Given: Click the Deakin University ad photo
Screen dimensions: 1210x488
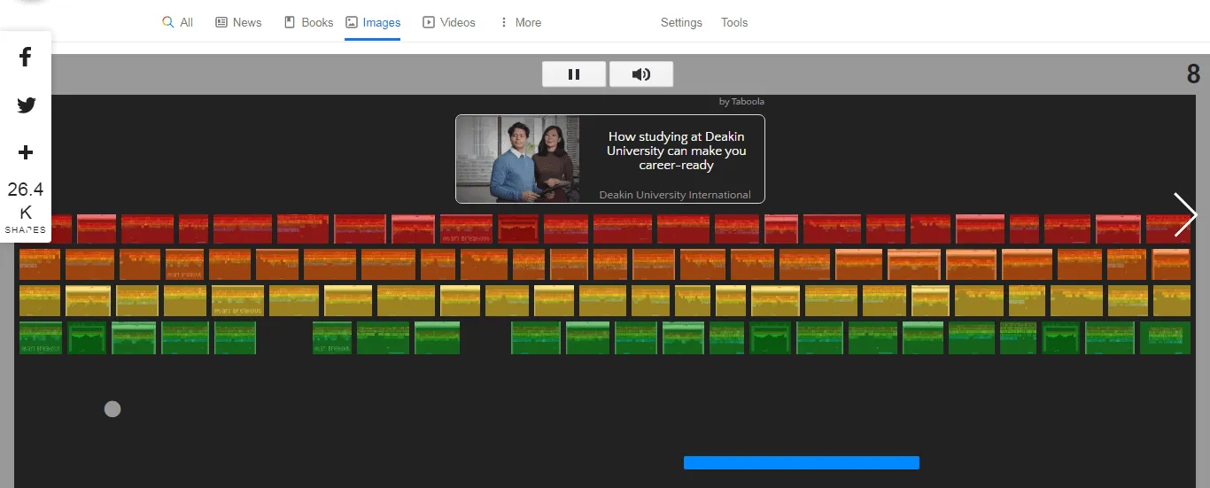Looking at the screenshot, I should click(x=518, y=159).
